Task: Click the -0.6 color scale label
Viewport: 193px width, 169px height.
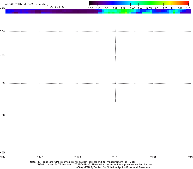Action: click(x=114, y=8)
